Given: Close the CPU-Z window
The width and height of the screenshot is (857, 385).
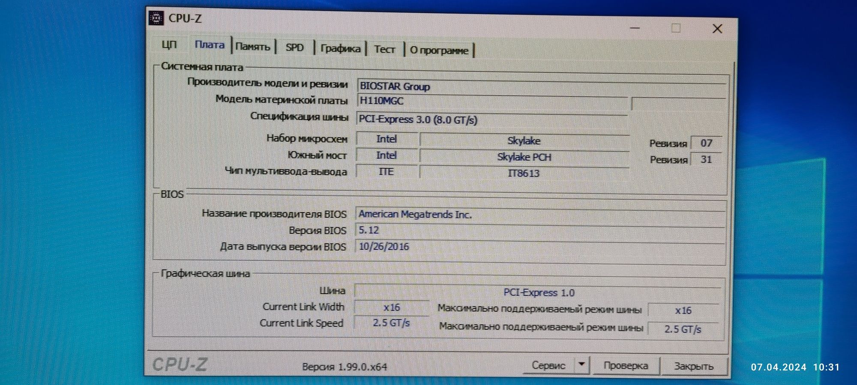Looking at the screenshot, I should [x=718, y=29].
